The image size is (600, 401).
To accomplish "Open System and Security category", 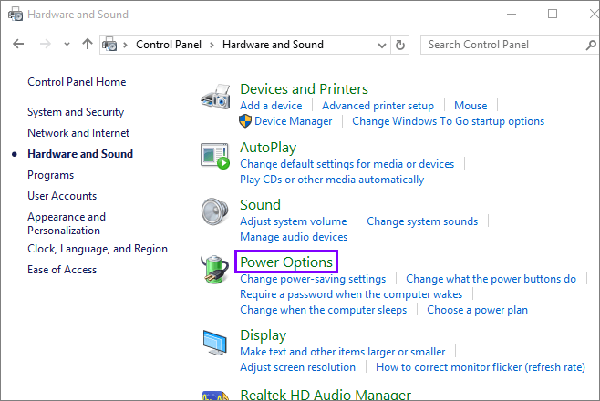I will [76, 112].
